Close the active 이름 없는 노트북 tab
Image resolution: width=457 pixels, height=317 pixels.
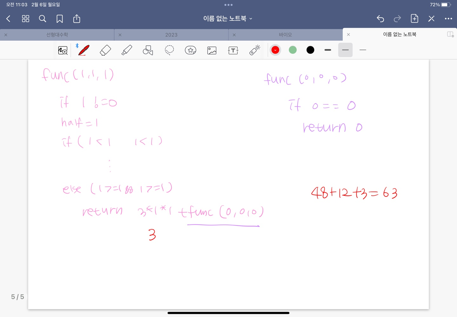[348, 35]
